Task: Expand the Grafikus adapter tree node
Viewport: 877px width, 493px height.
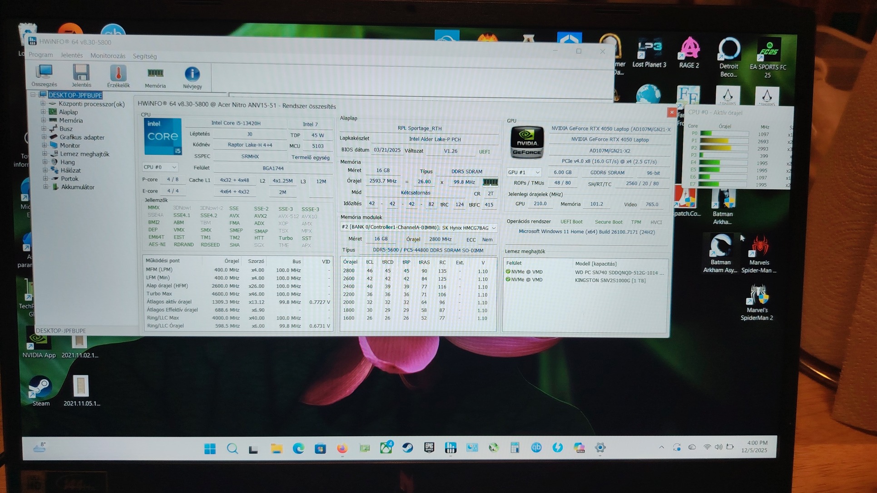Action: [x=44, y=137]
